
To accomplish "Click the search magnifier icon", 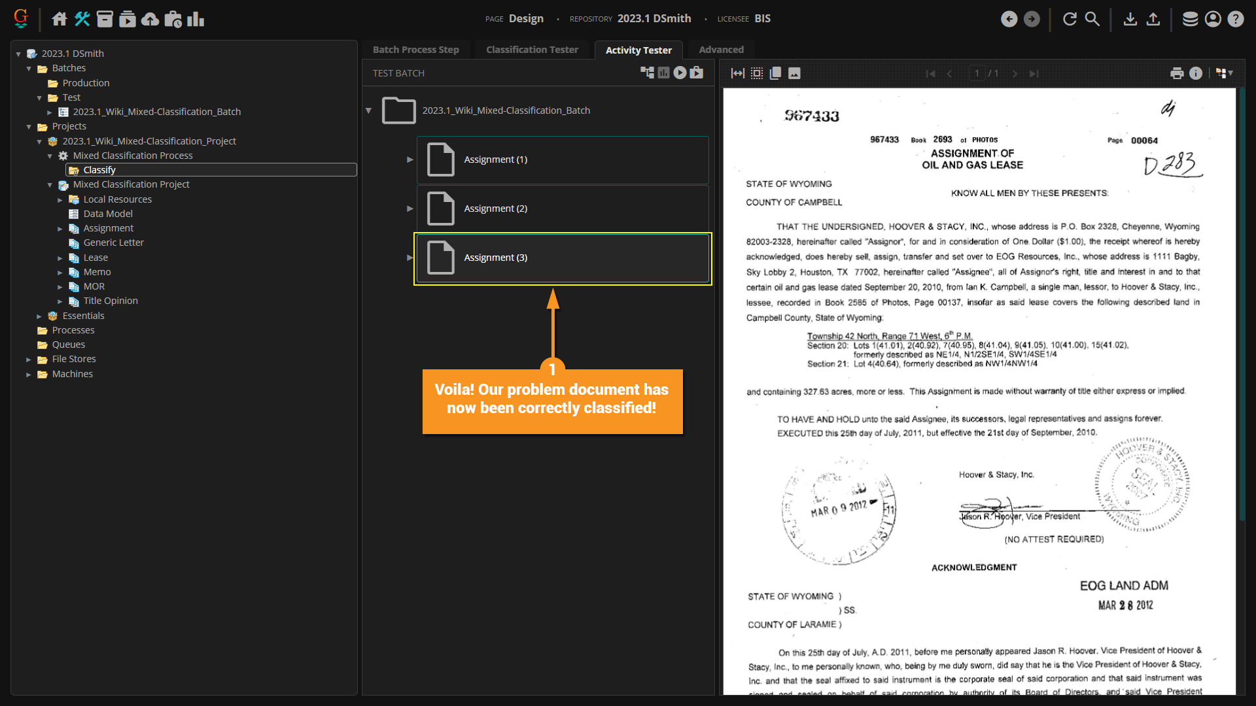I will click(x=1092, y=19).
